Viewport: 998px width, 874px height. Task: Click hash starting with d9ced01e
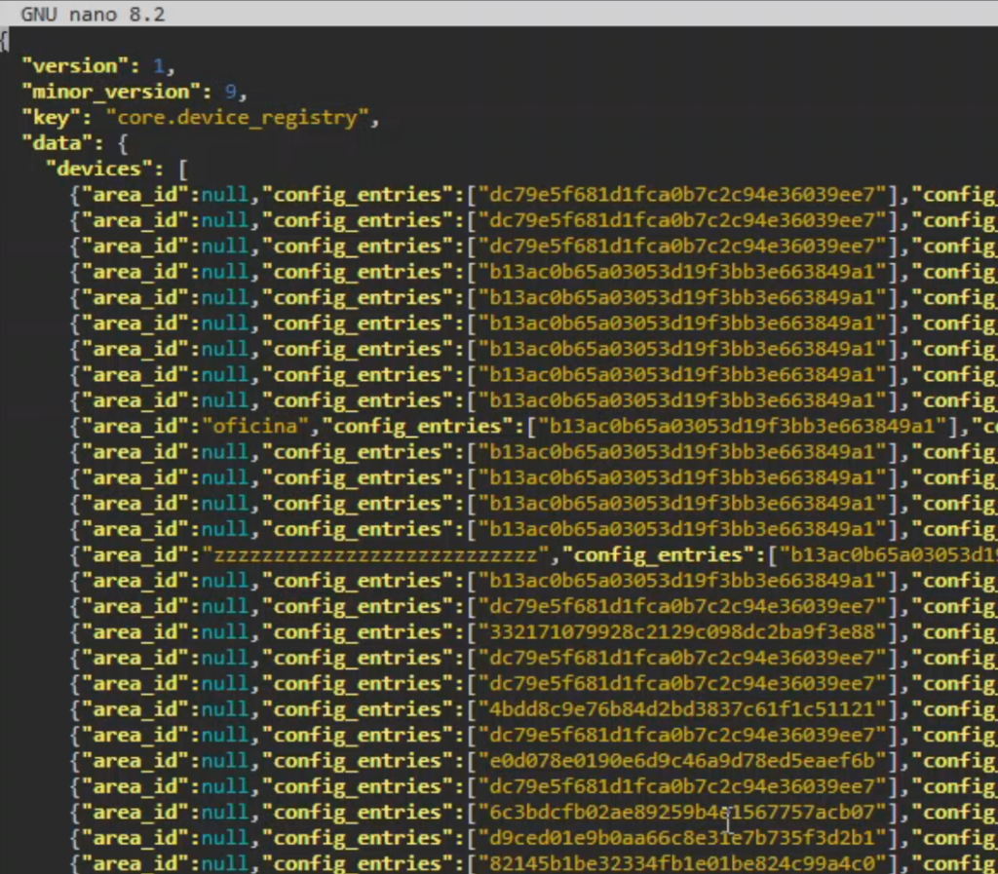click(681, 838)
